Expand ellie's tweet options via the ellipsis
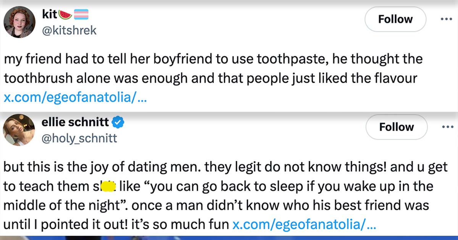 (x=447, y=127)
